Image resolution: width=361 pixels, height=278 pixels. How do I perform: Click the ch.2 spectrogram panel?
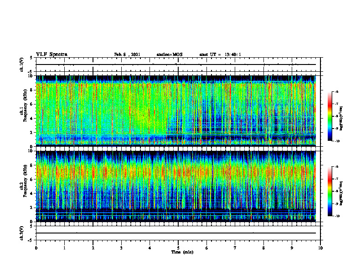[x=176, y=186]
